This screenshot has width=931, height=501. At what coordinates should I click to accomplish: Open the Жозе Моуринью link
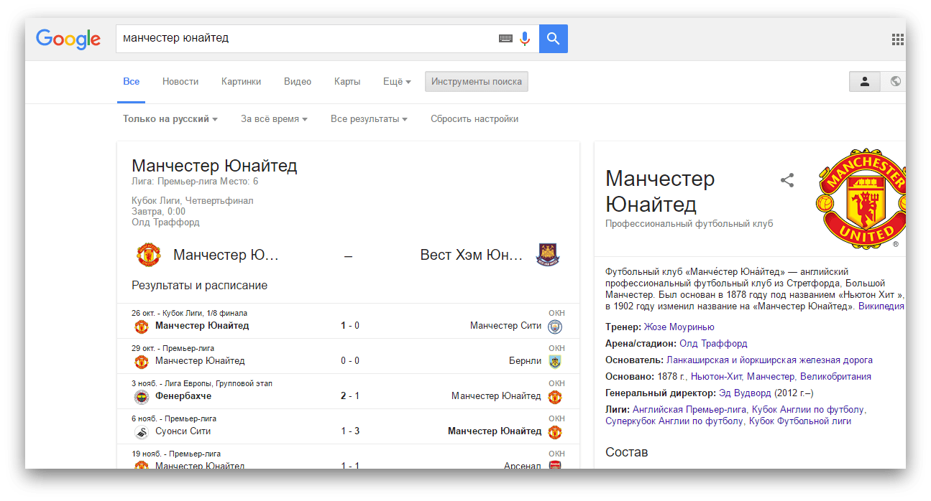[679, 327]
